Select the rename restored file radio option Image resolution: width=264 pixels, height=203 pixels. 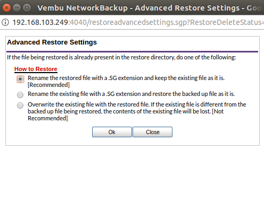click(x=20, y=79)
